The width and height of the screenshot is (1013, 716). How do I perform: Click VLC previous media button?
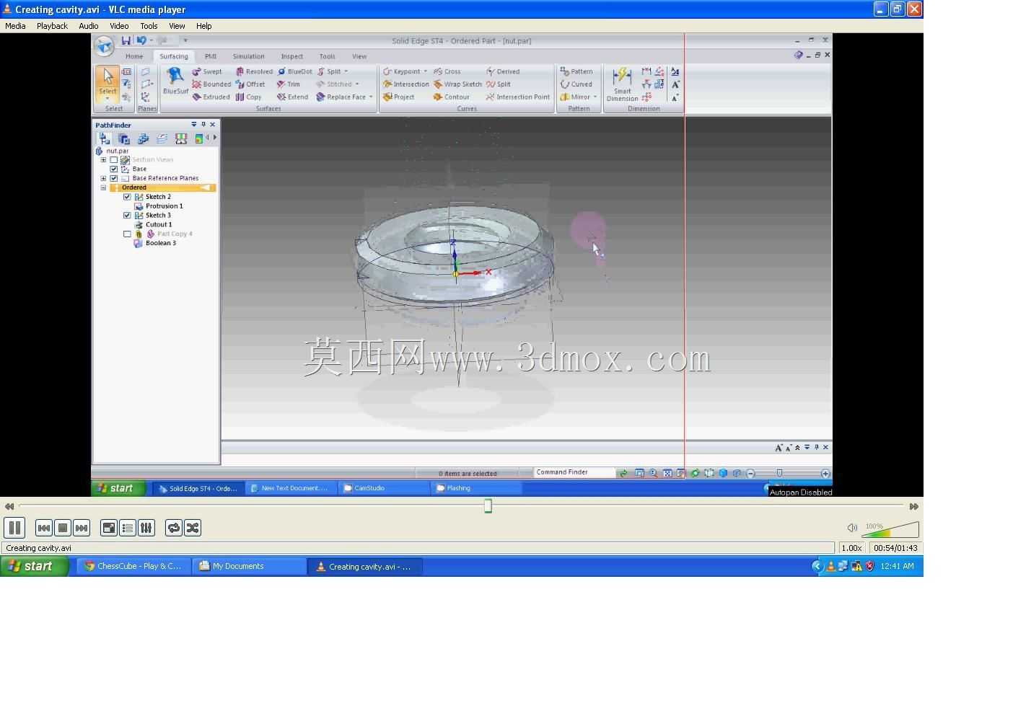point(43,528)
